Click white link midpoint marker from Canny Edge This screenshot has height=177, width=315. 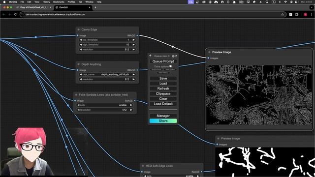click(x=173, y=47)
